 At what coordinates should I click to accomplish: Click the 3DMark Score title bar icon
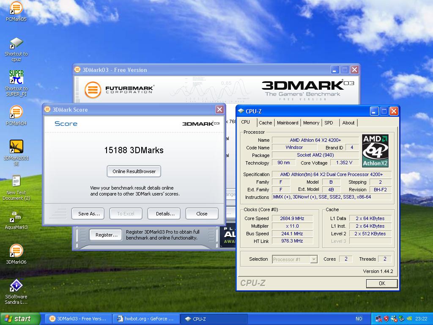47,110
